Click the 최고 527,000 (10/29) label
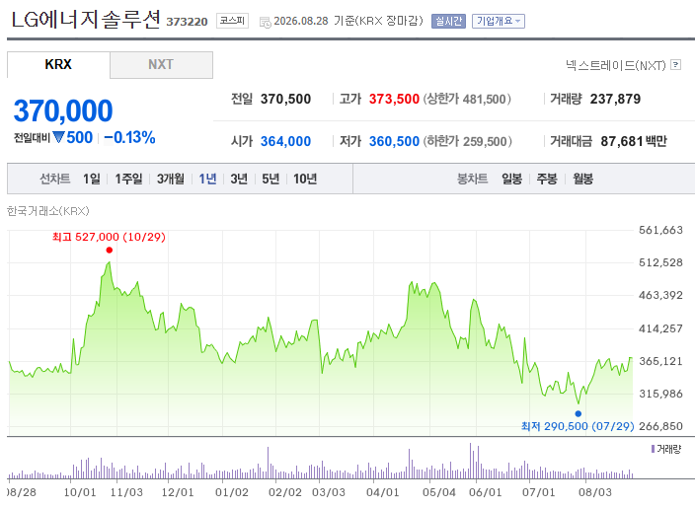Image resolution: width=695 pixels, height=507 pixels. 109,237
